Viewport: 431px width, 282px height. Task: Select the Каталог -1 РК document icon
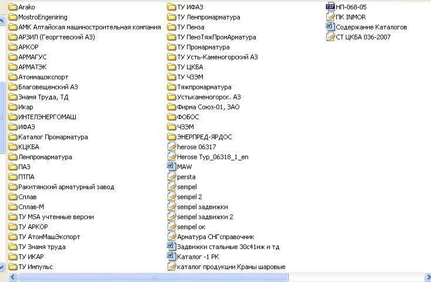(172, 257)
